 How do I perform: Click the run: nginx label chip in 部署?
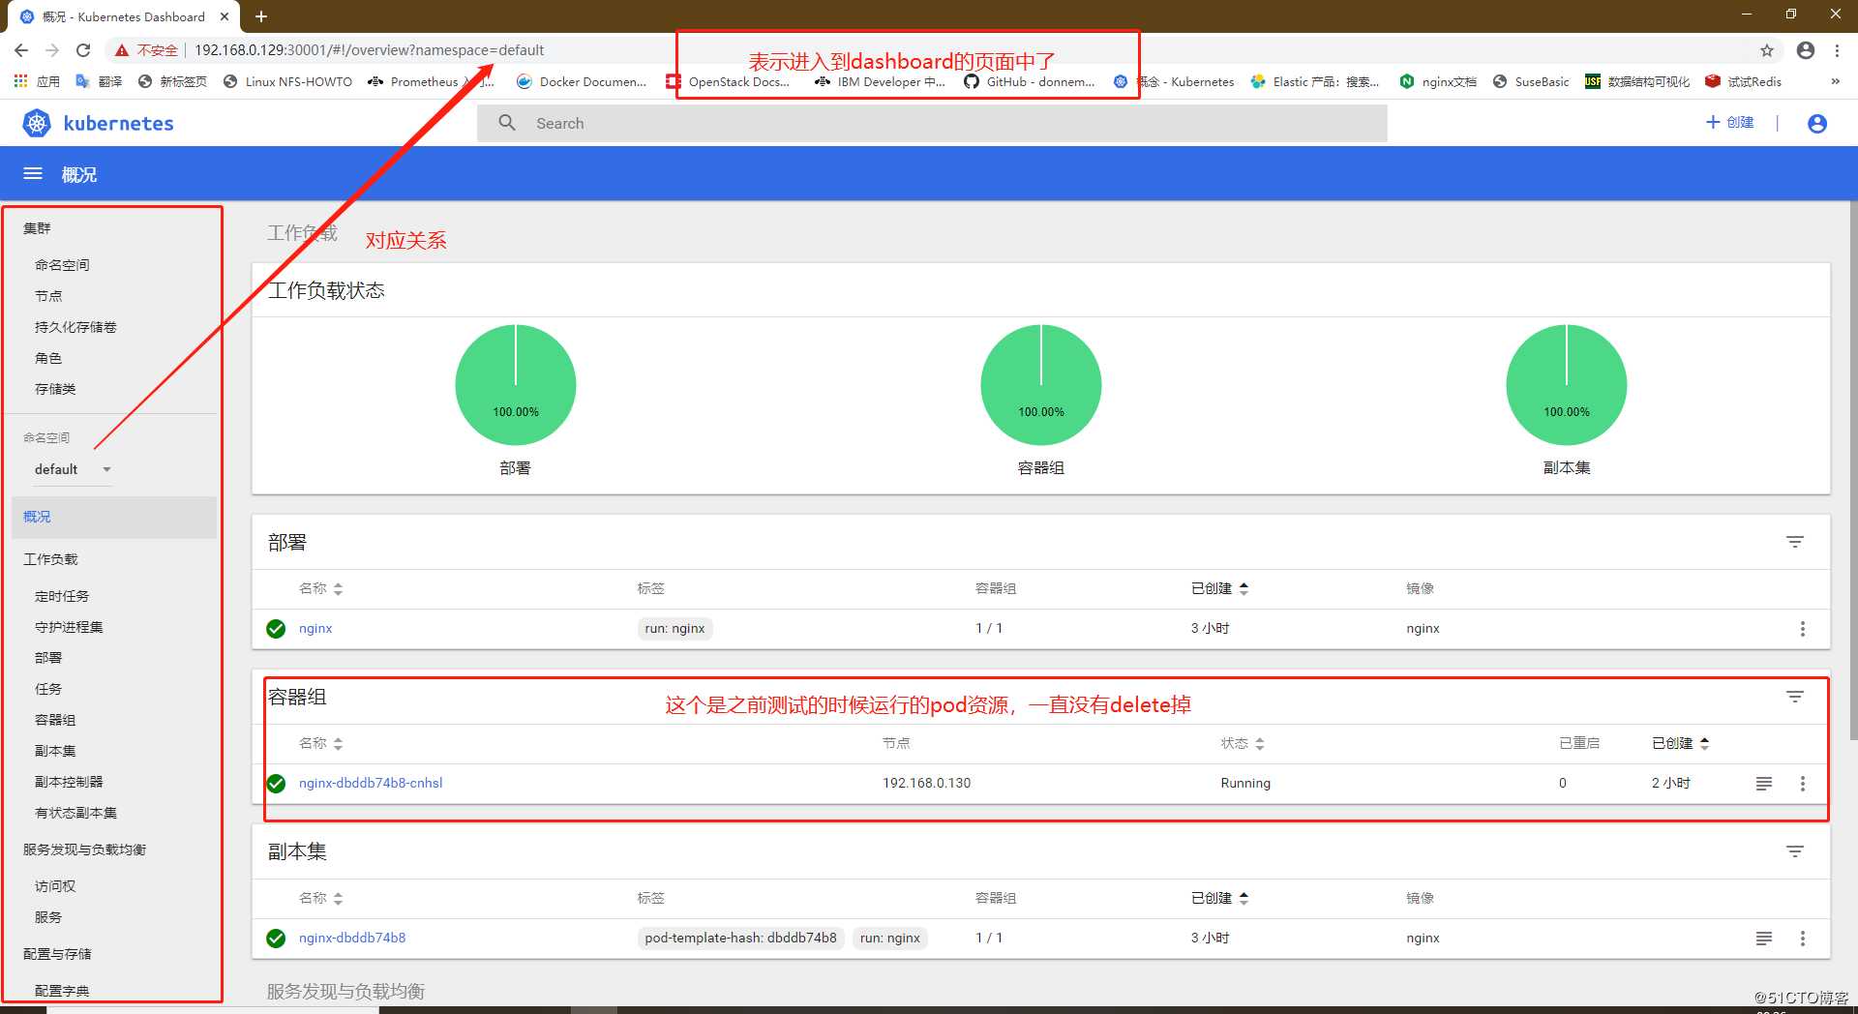674,629
